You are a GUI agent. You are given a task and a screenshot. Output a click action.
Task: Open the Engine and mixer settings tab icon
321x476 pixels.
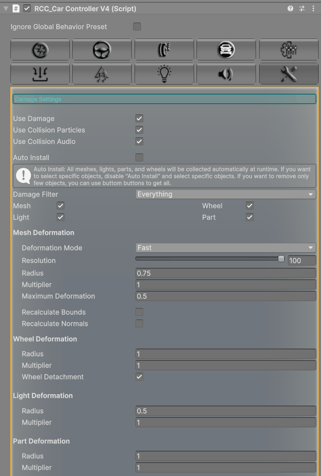[x=289, y=50]
